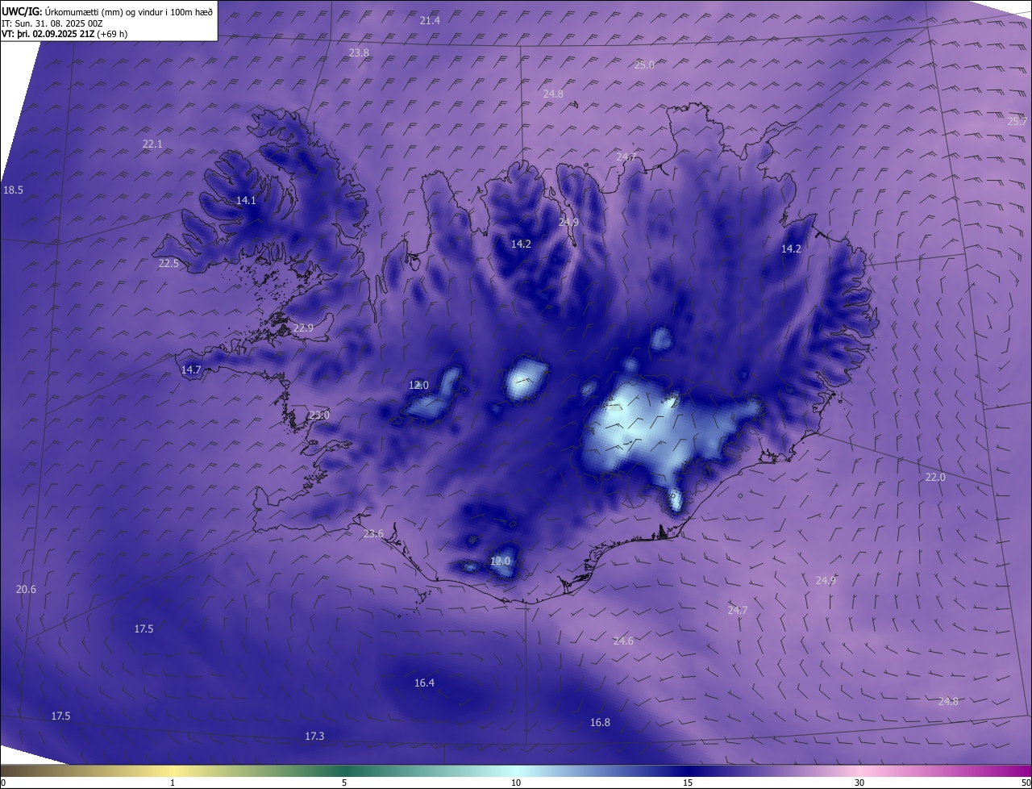Click the VT: þri. 02.09.2025 21Z line

[x=64, y=34]
